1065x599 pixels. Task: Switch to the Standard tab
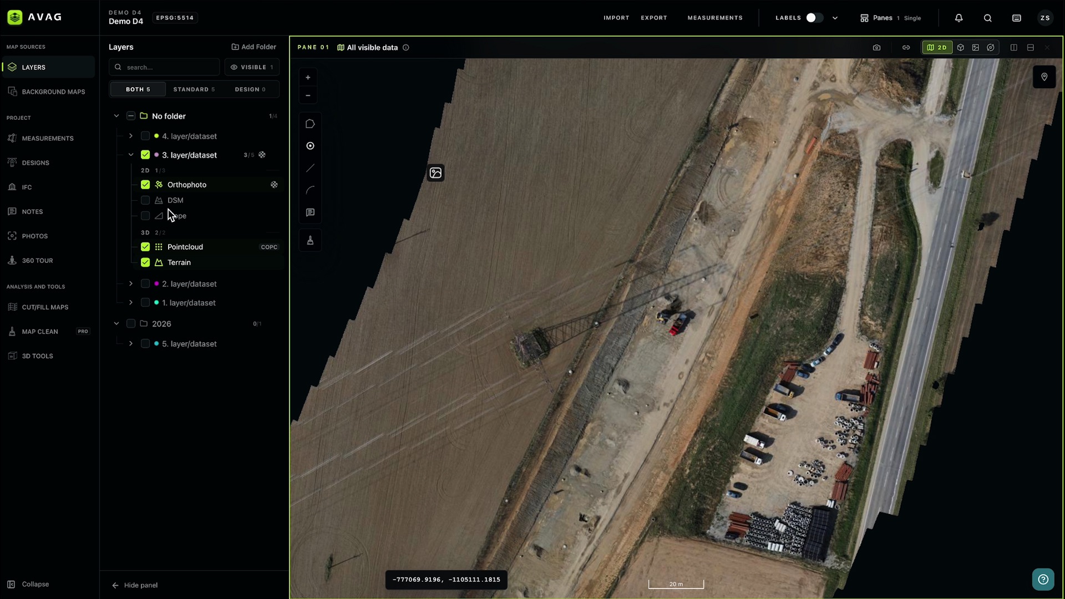pos(194,89)
